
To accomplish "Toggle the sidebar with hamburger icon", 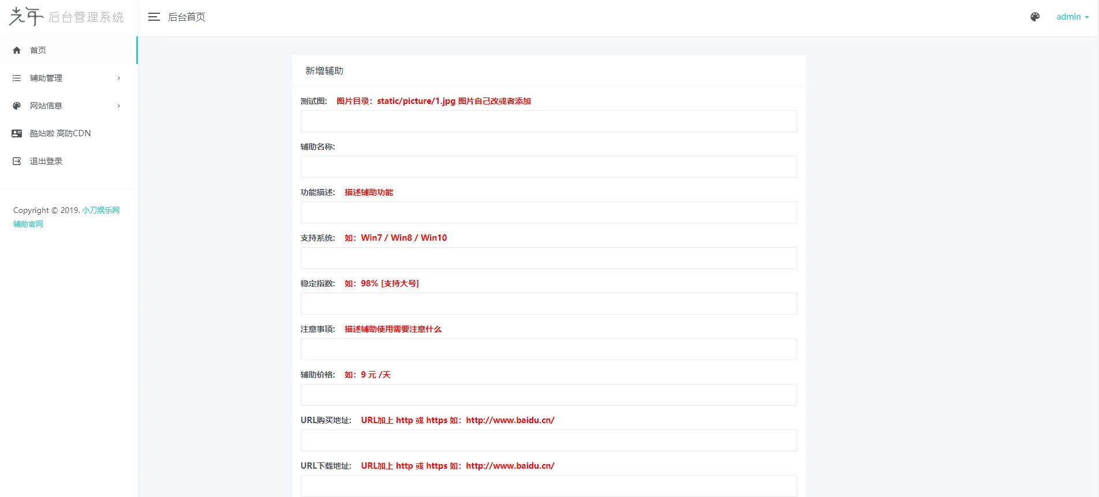I will [154, 17].
